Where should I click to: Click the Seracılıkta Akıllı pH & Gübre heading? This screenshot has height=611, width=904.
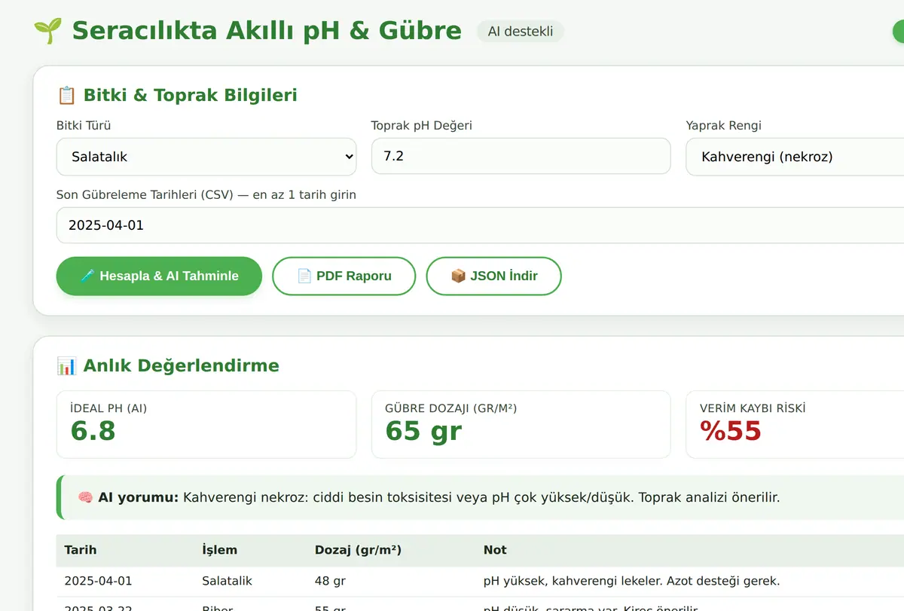(x=267, y=31)
